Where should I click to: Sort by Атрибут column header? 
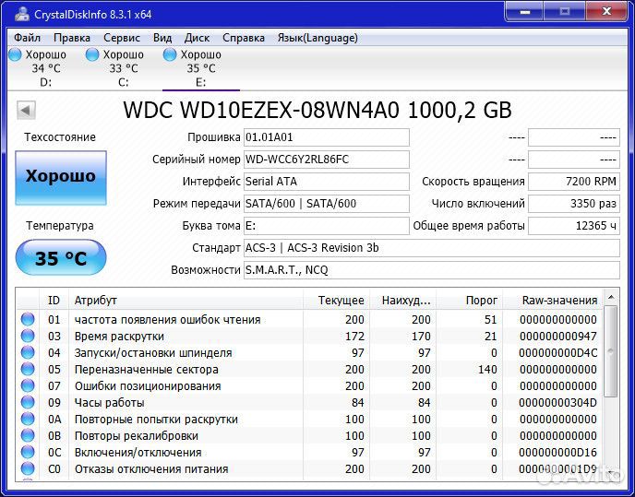tap(186, 301)
